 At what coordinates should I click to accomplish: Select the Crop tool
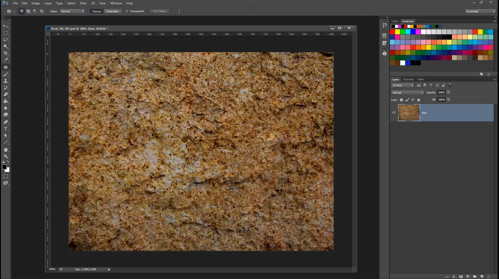(x=6, y=53)
